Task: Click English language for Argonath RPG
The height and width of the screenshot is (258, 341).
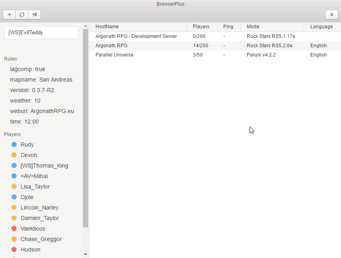Action: pos(318,46)
